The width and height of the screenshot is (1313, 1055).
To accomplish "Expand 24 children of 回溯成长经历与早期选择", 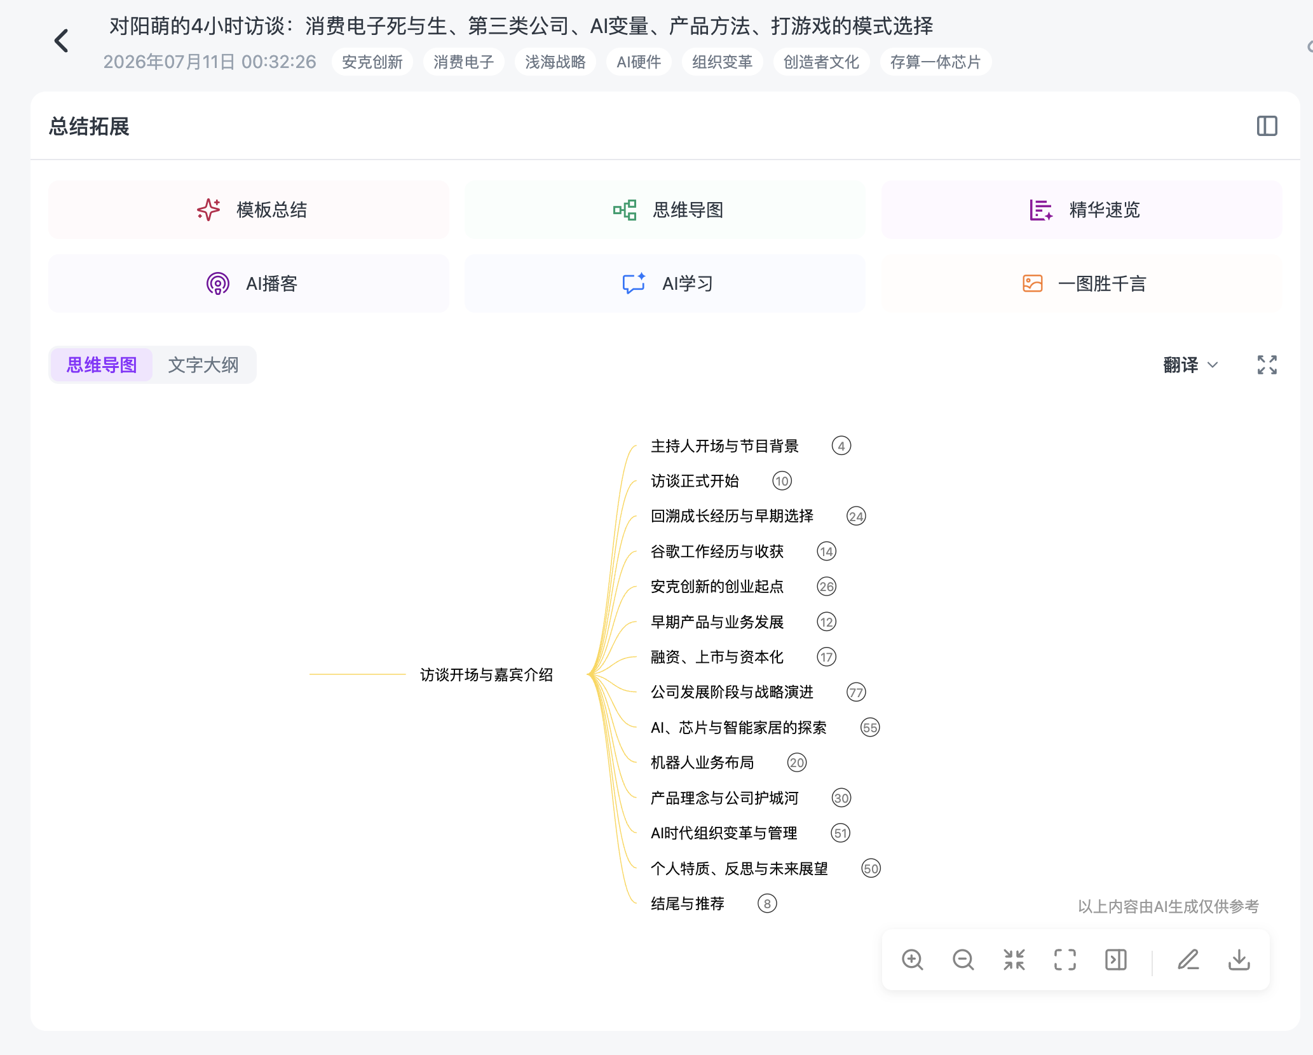I will coord(857,516).
